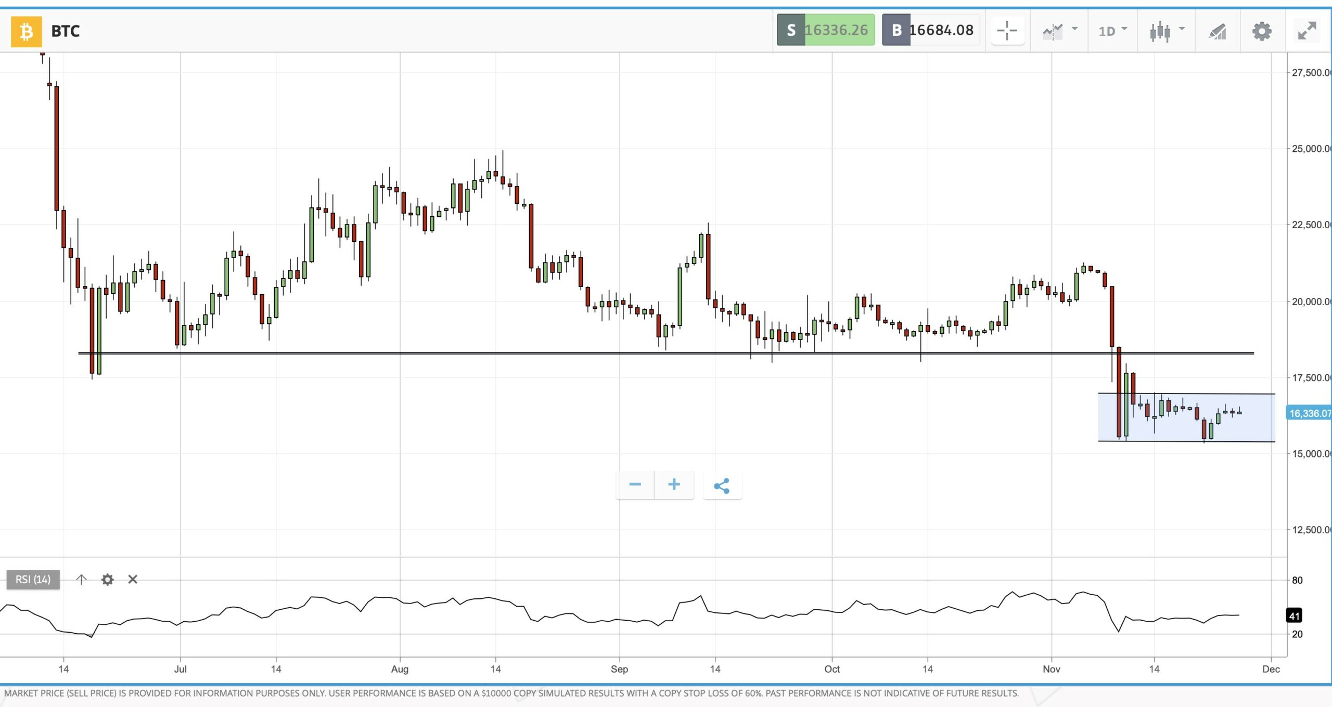The image size is (1332, 707).
Task: Move RSI panel up with arrow
Action: coord(81,579)
